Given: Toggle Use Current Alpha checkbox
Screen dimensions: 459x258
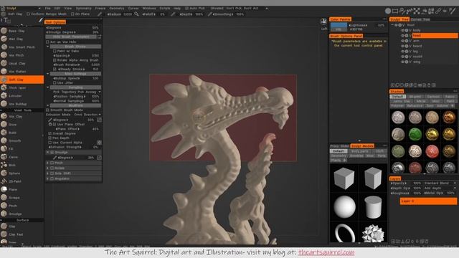Looking at the screenshot, I should 49,143.
